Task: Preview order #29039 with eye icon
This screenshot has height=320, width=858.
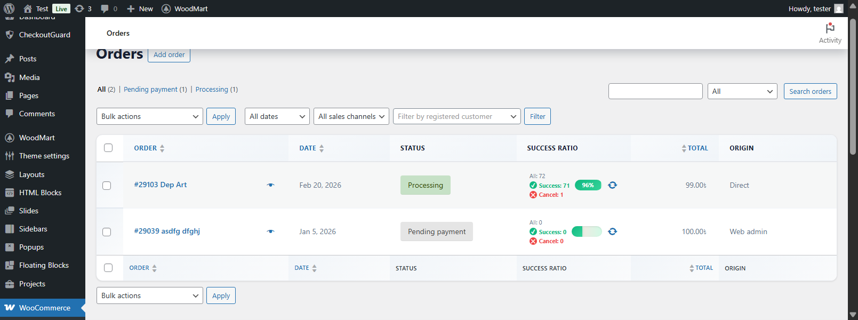Action: (270, 231)
